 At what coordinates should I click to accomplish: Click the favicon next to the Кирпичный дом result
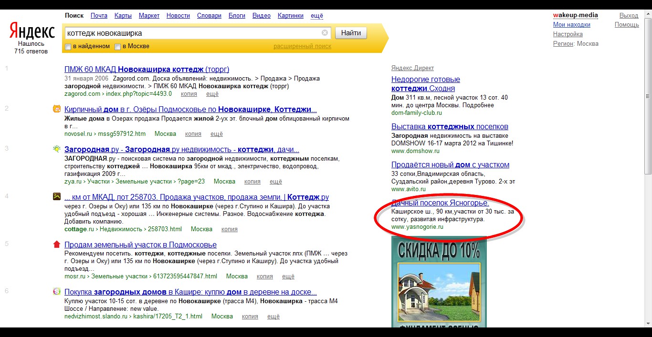coord(57,109)
